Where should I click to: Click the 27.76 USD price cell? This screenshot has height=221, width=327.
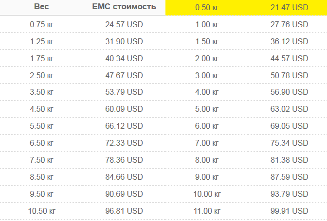pyautogui.click(x=289, y=25)
